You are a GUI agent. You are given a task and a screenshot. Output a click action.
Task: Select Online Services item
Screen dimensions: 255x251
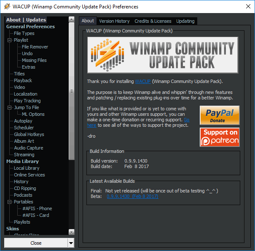coord(29,175)
